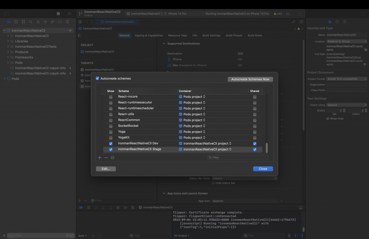Go back with editor back arrow
The image size is (369, 239).
87,22
